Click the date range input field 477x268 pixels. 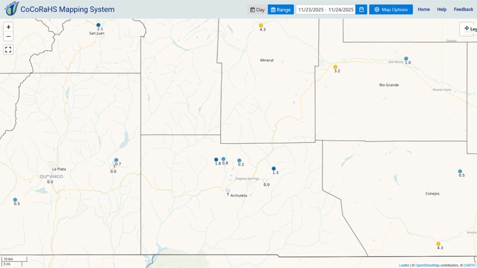click(326, 9)
